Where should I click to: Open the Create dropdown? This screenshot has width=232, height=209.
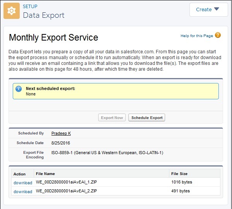(208, 10)
